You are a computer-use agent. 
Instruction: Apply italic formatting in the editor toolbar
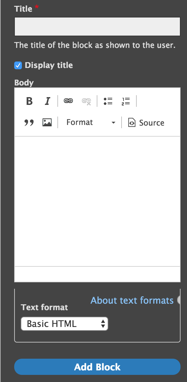pyautogui.click(x=47, y=101)
